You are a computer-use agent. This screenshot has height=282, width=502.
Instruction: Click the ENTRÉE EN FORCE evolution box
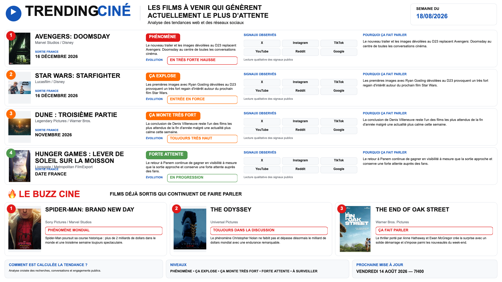(202, 99)
